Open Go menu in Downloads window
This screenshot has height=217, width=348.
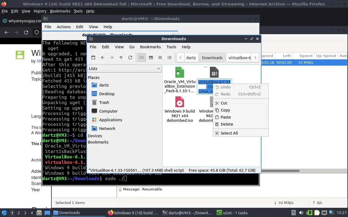(132, 47)
